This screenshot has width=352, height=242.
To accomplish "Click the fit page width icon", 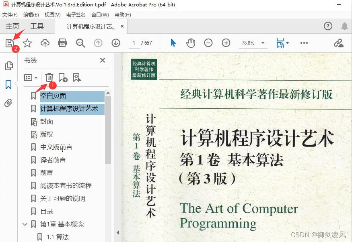I will 280,43.
